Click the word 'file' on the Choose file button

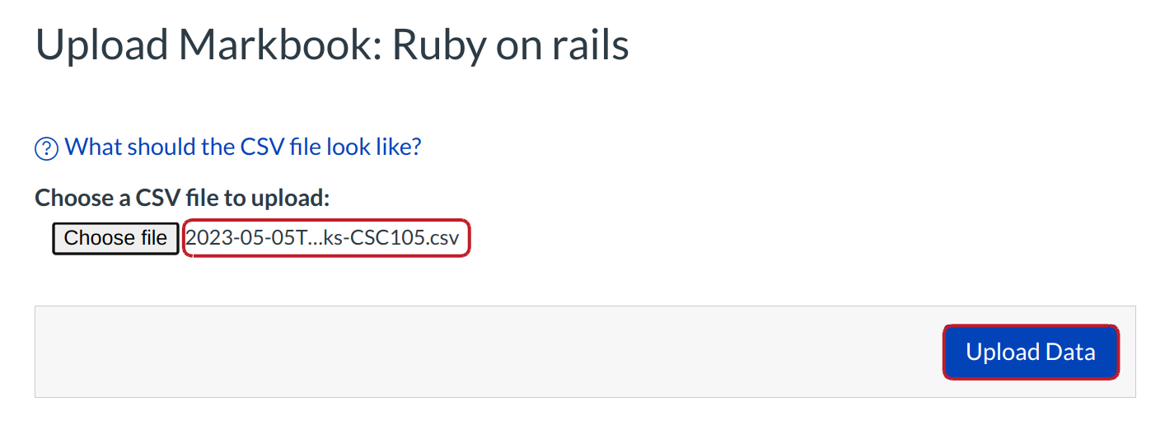tap(152, 238)
